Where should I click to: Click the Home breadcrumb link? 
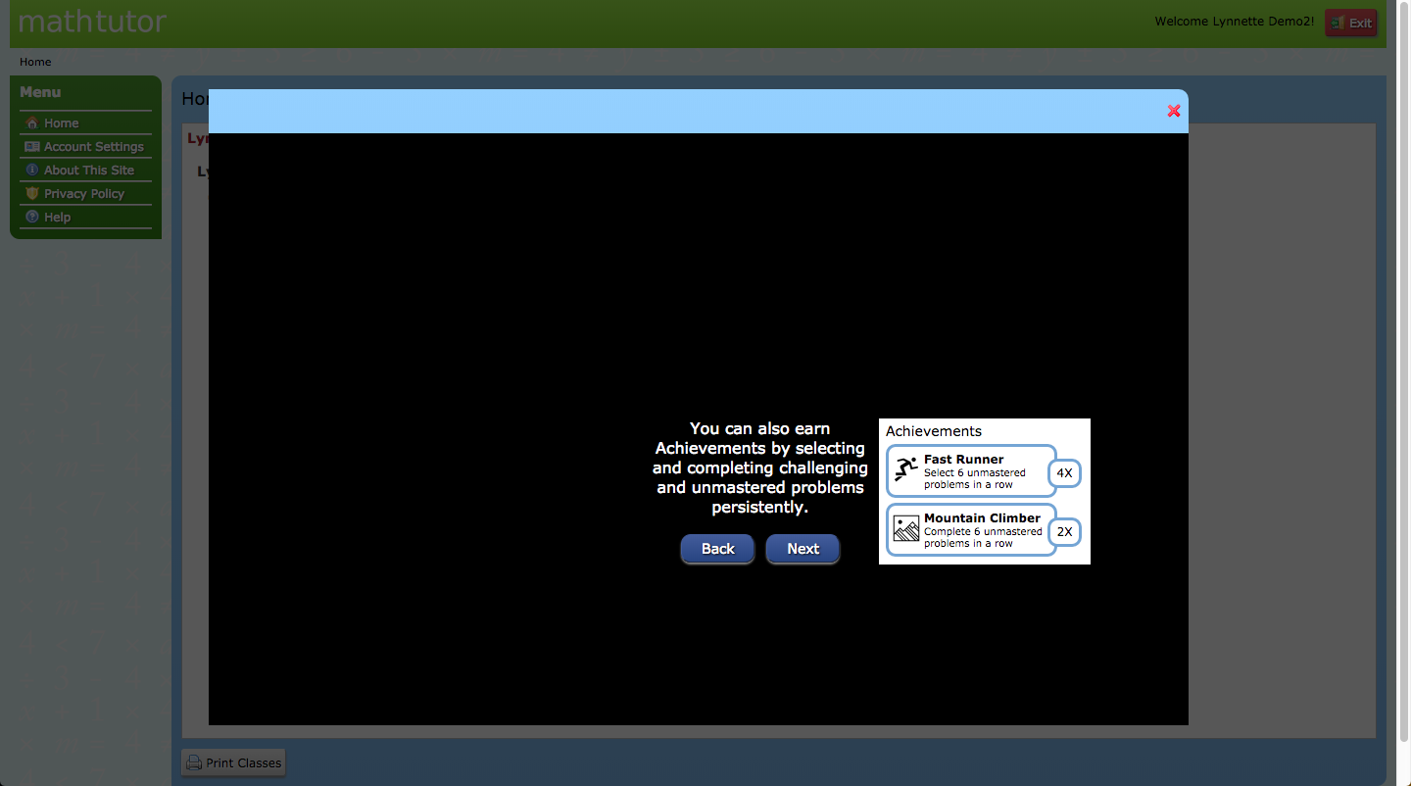tap(35, 62)
